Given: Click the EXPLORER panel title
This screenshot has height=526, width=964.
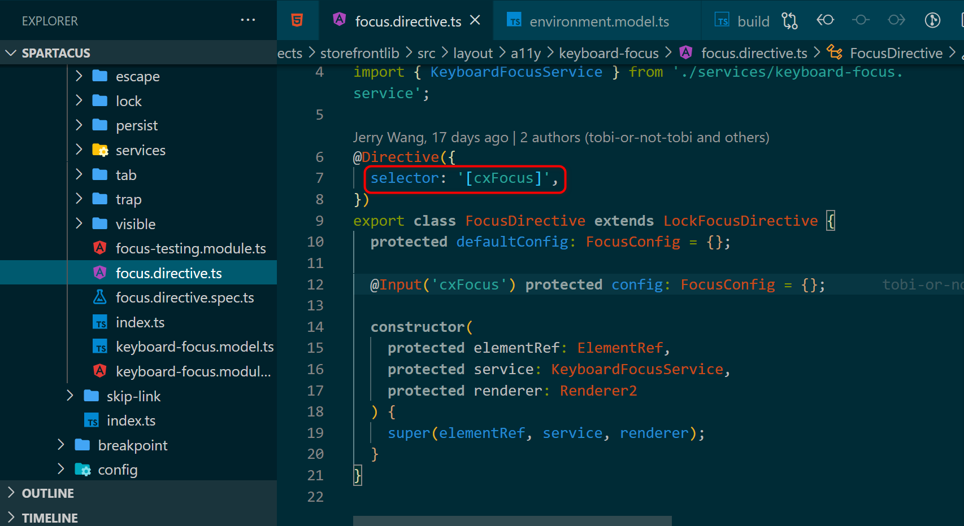Looking at the screenshot, I should coord(50,21).
